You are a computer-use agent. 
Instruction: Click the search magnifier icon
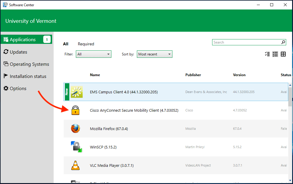tap(283, 42)
